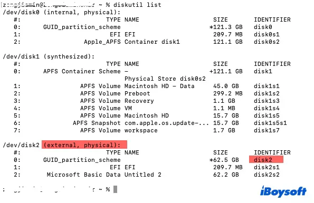Click Macintosh HD - Data volume name
Image resolution: width=314 pixels, height=203 pixels.
[x=159, y=86]
